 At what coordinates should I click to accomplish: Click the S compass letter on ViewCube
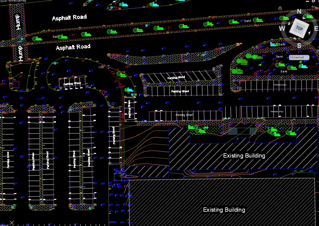pyautogui.click(x=299, y=45)
